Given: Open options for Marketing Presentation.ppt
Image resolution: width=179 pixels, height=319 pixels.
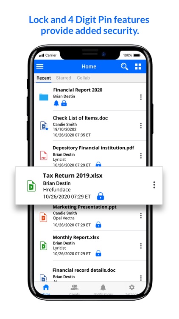Looking at the screenshot, I should coord(141,216).
